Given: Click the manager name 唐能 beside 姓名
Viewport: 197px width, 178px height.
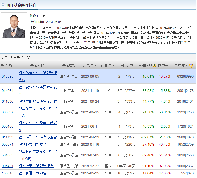Looking at the screenshot, I should pos(42,16).
